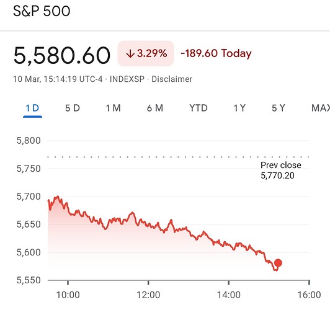330x310 pixels.
Task: Click the 5,580.60 index price
Action: click(61, 56)
